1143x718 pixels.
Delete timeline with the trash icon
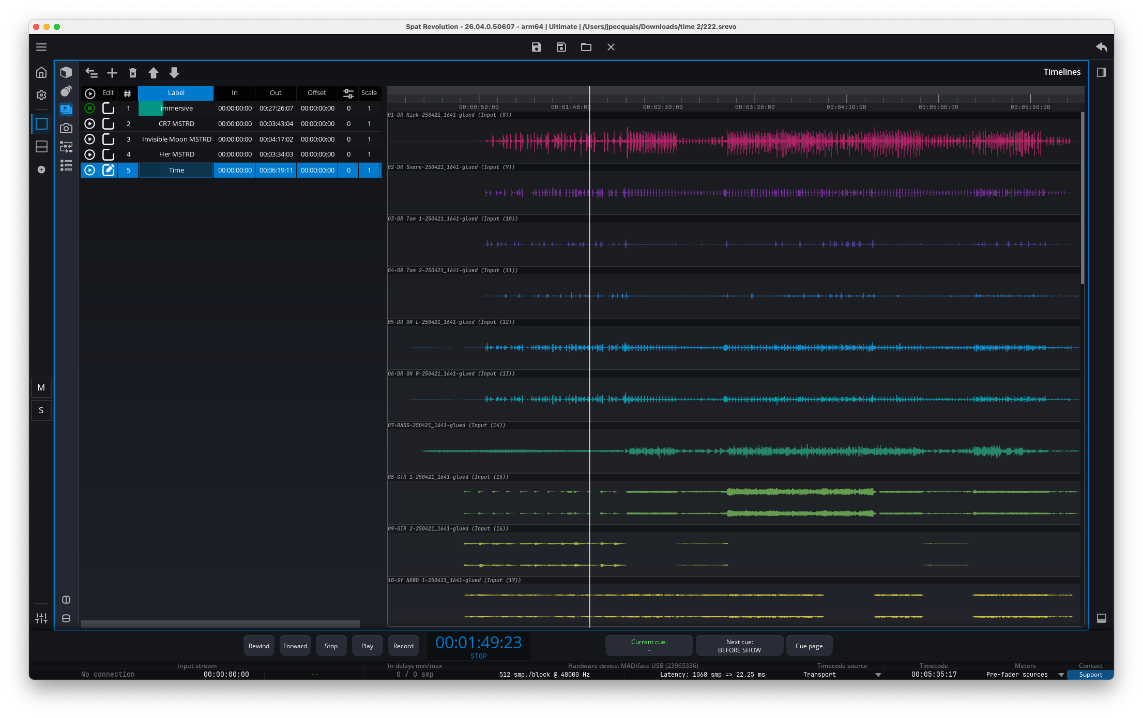pos(133,73)
